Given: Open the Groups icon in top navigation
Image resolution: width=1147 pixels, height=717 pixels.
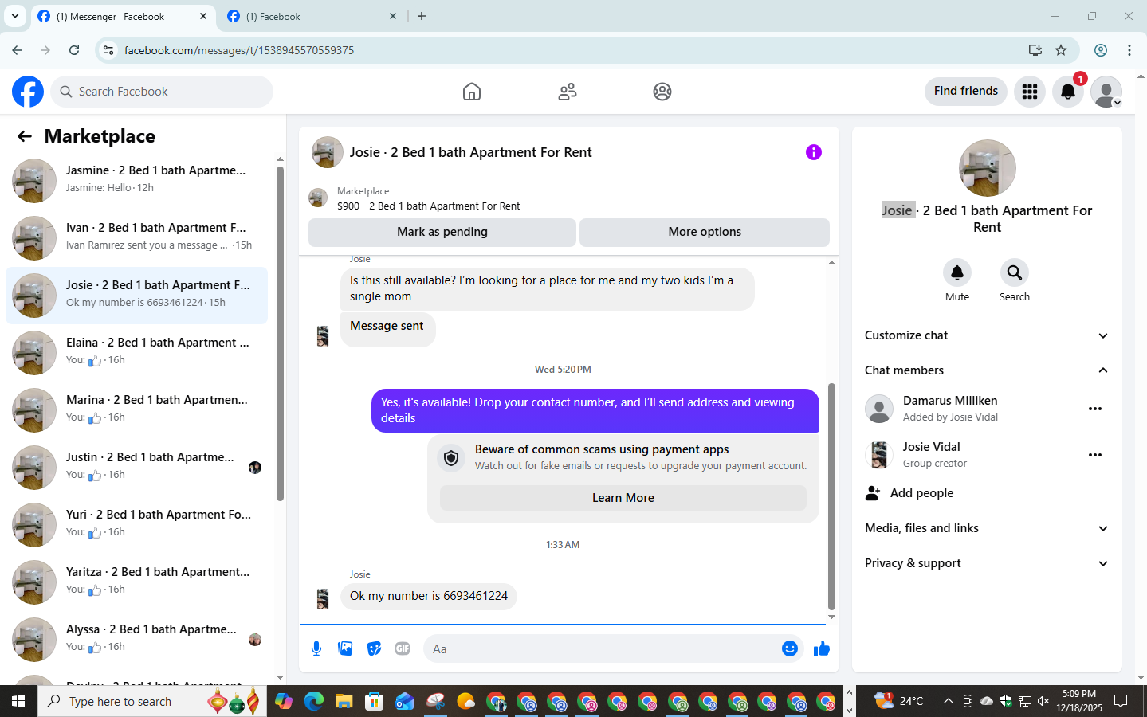Looking at the screenshot, I should click(x=662, y=92).
